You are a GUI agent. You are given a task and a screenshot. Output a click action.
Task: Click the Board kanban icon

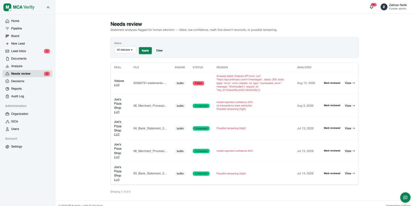(7, 36)
